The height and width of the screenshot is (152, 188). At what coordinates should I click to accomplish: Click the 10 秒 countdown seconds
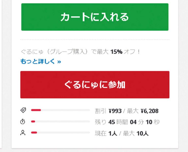click(153, 122)
